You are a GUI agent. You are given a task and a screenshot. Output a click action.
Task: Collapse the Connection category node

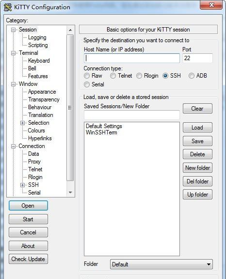pyautogui.click(x=13, y=146)
